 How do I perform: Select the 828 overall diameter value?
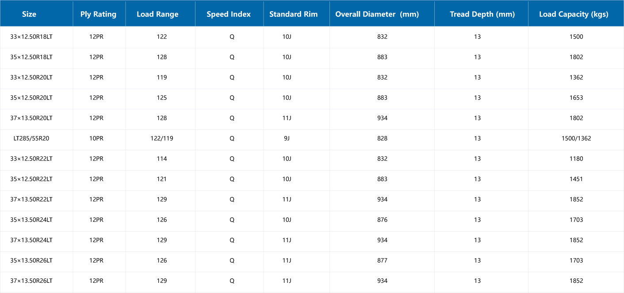pos(382,138)
